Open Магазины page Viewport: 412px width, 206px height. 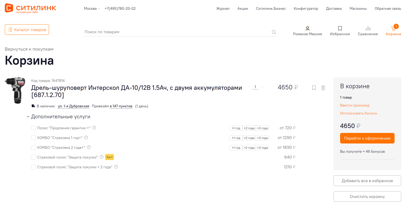tap(358, 8)
